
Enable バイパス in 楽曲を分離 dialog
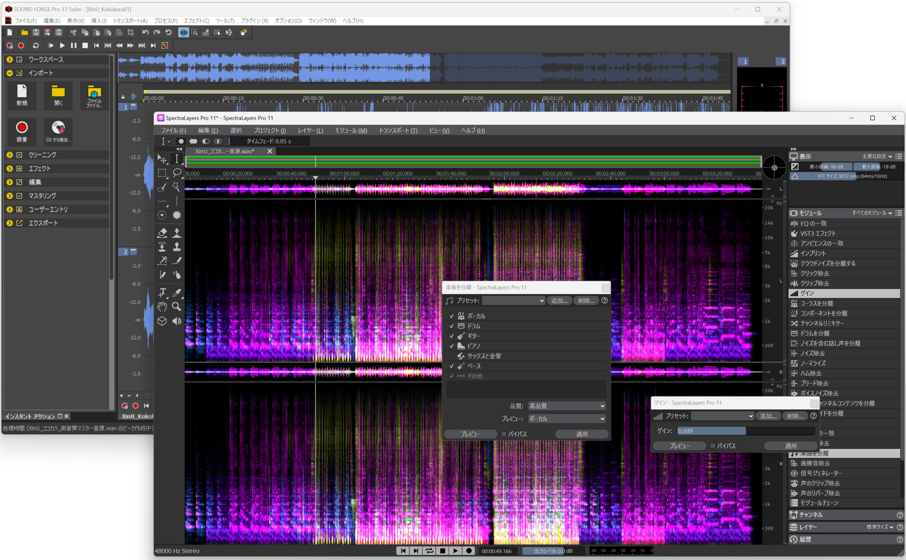click(504, 434)
